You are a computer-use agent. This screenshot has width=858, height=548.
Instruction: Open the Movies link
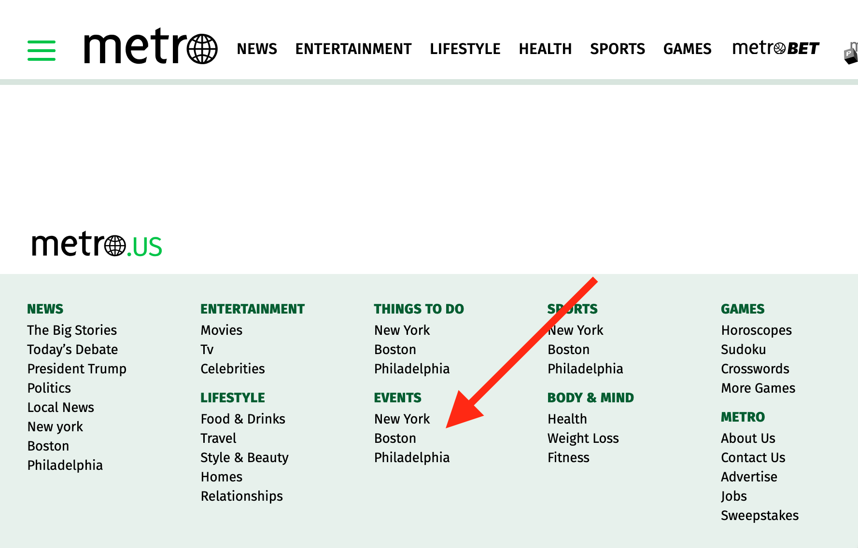(x=222, y=330)
